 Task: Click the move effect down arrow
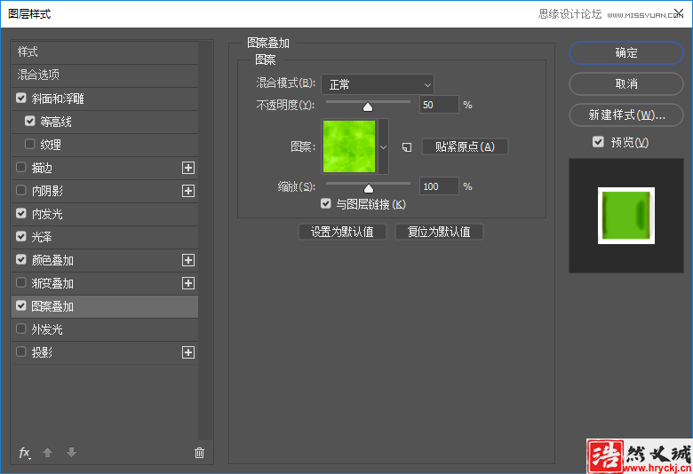click(x=72, y=453)
